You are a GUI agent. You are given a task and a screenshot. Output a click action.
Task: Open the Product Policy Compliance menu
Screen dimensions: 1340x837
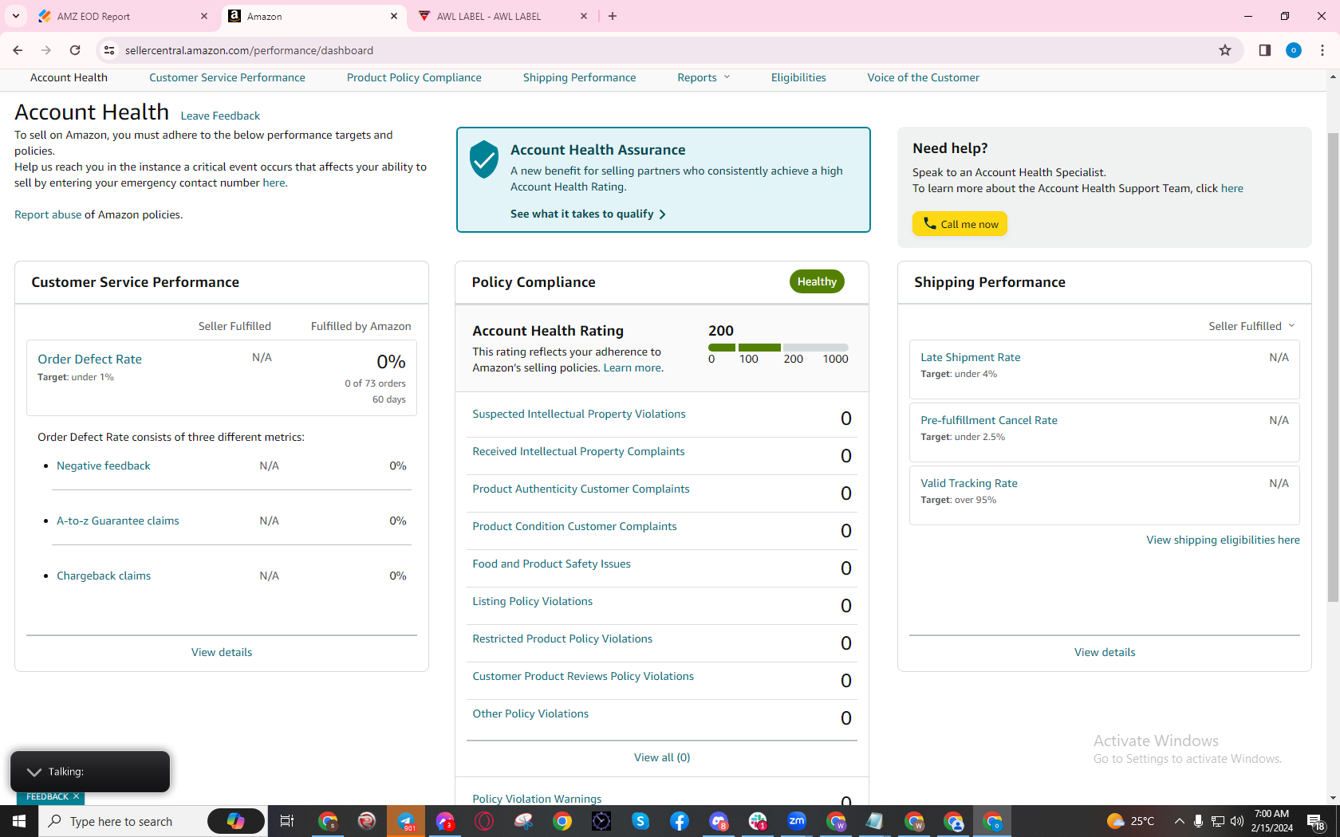point(414,77)
